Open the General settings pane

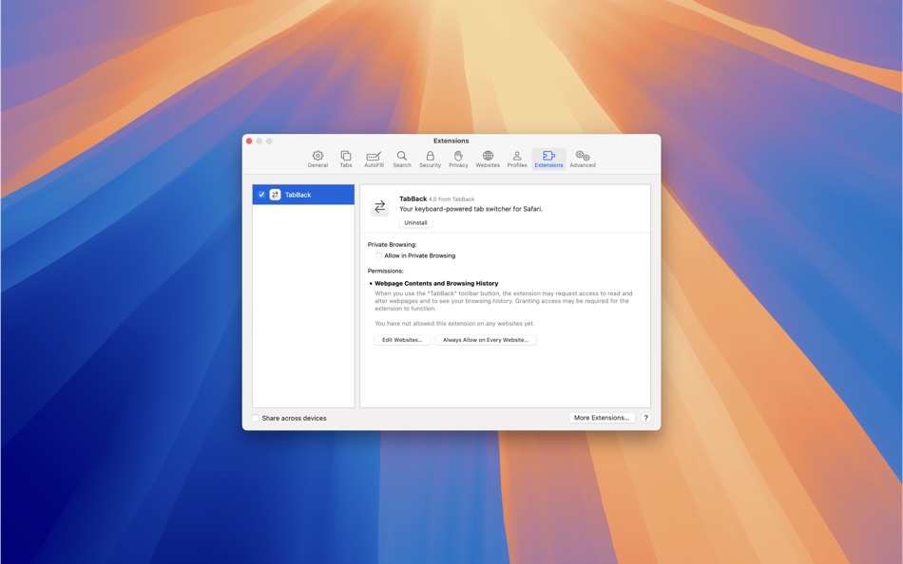(317, 159)
